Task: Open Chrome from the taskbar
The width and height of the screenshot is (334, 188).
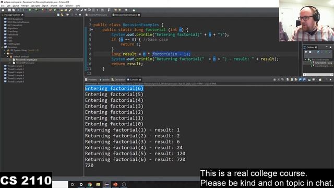Action: click(x=90, y=184)
